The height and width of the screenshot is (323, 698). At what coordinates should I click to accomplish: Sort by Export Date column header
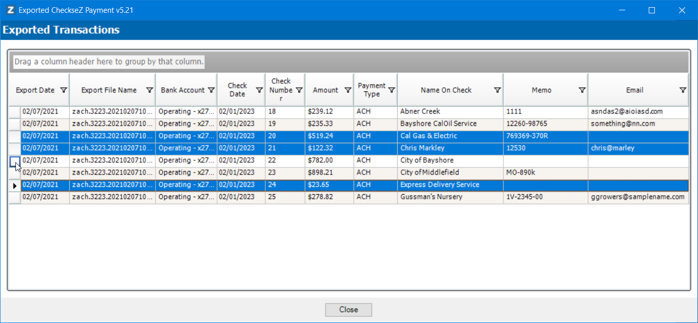[x=35, y=90]
